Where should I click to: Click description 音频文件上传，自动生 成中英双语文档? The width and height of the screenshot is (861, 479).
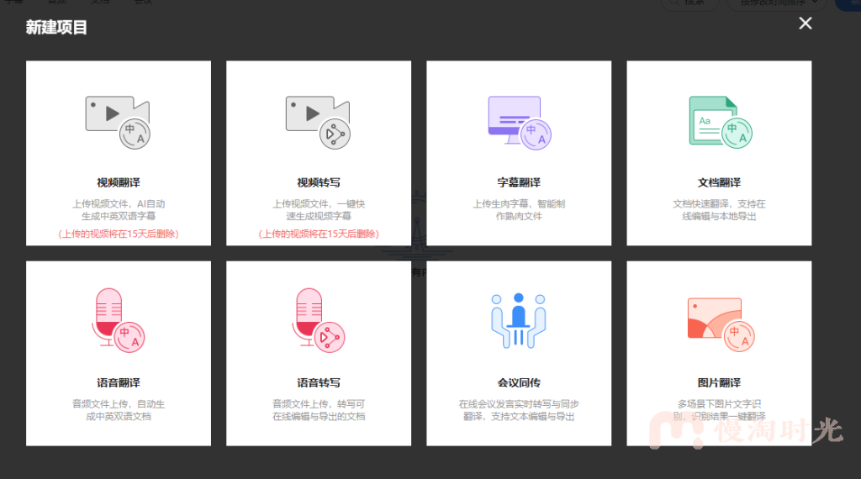click(119, 410)
